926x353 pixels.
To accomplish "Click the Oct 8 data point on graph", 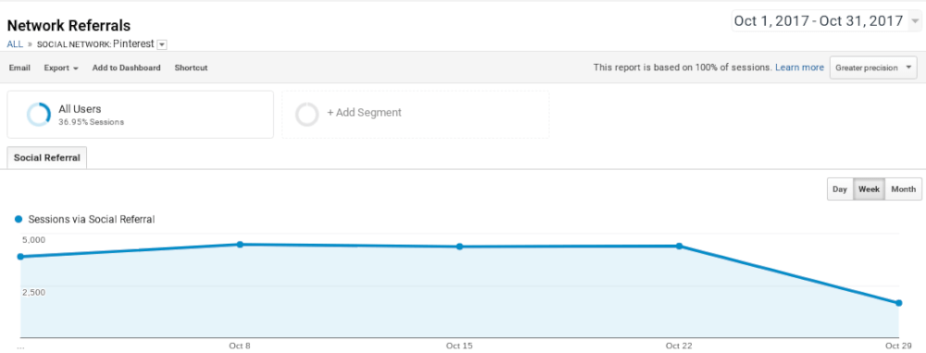I will click(x=240, y=245).
